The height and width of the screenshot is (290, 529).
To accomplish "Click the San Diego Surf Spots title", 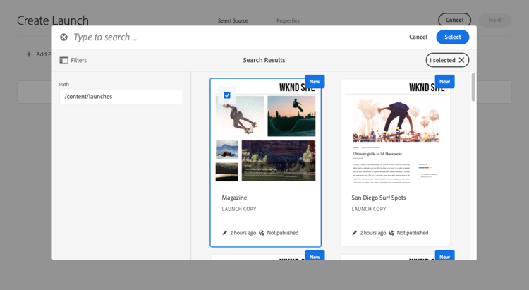I will click(379, 198).
